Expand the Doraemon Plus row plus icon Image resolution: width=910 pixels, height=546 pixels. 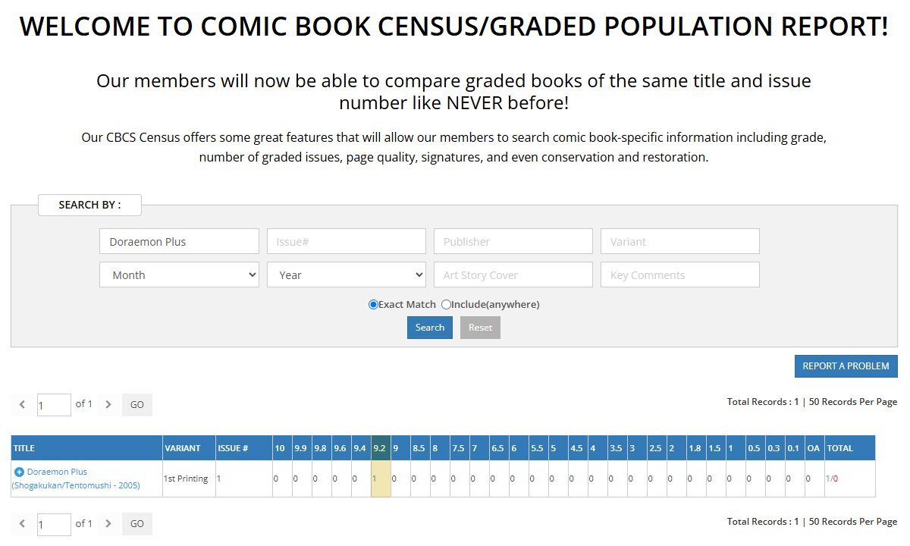[19, 472]
